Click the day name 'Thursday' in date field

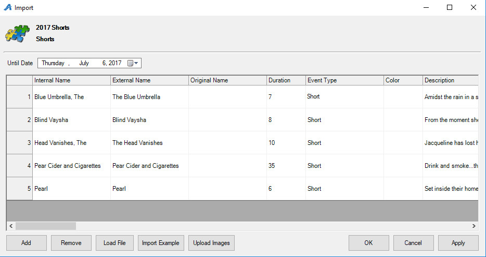tap(53, 63)
